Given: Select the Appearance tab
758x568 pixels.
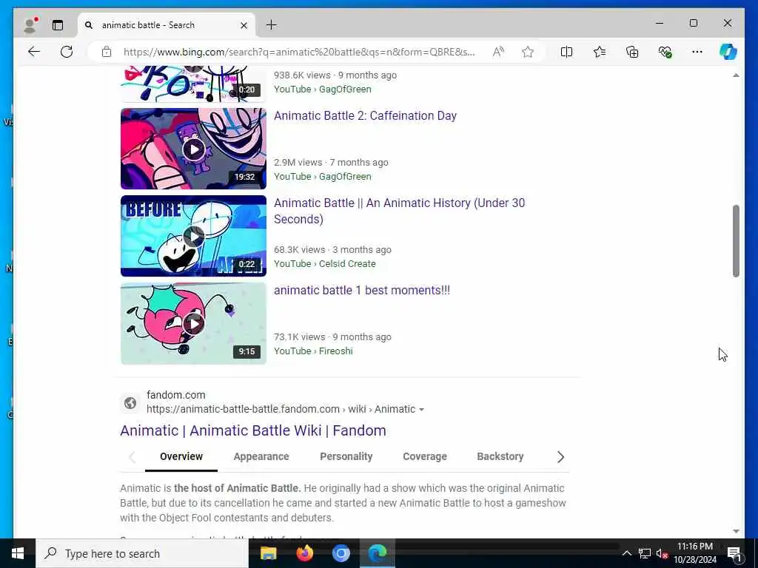Looking at the screenshot, I should click(x=261, y=456).
